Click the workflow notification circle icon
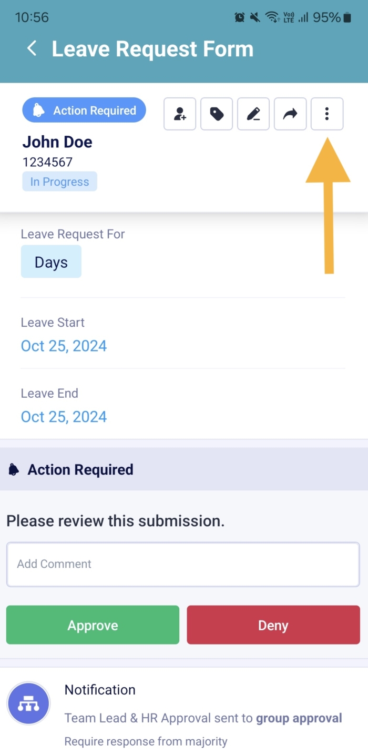The width and height of the screenshot is (368, 754). pyautogui.click(x=28, y=704)
